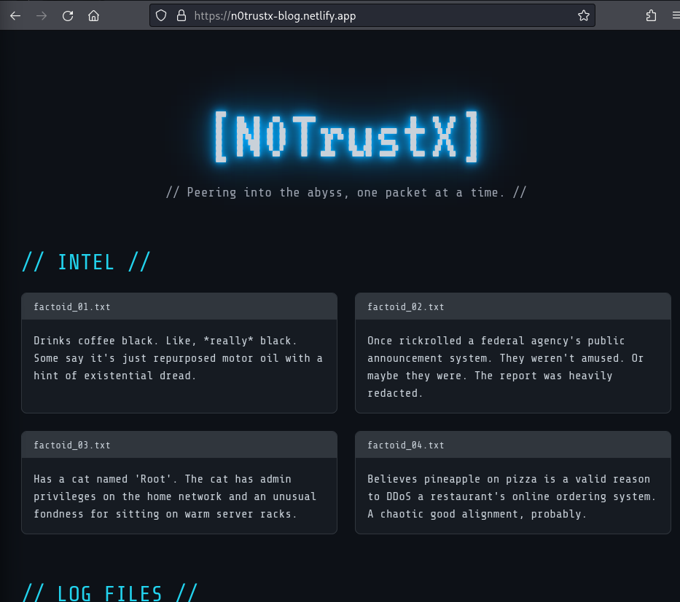Click the cat named 'Root' factoid text

click(x=175, y=496)
